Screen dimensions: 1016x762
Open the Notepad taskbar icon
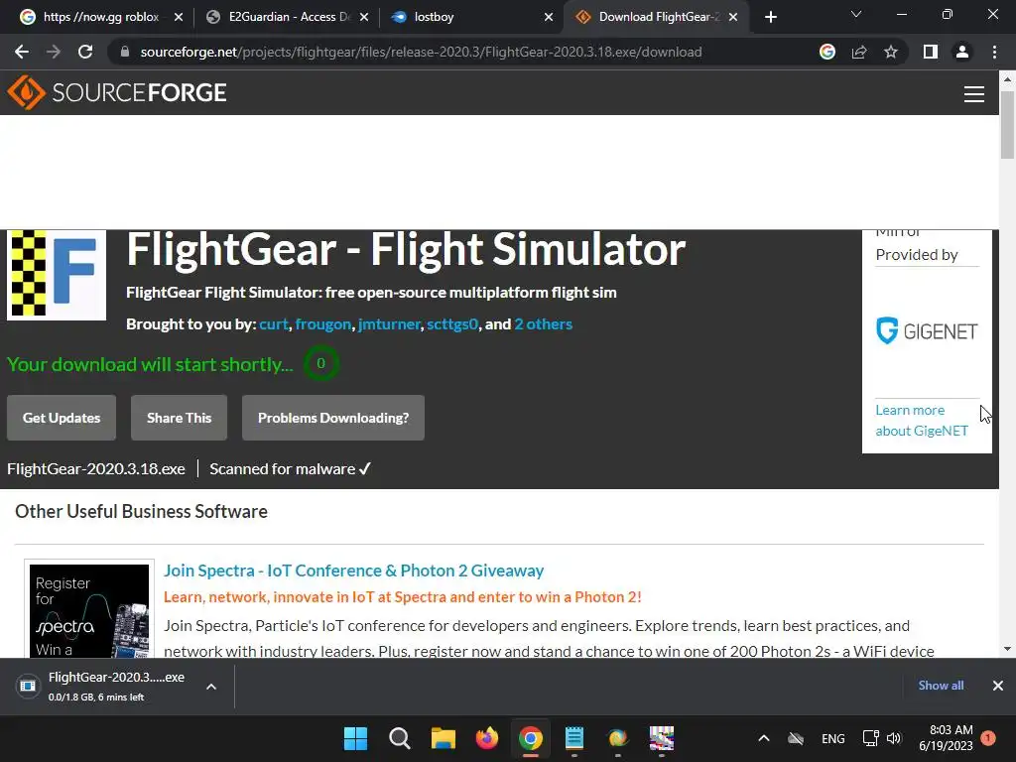point(574,738)
